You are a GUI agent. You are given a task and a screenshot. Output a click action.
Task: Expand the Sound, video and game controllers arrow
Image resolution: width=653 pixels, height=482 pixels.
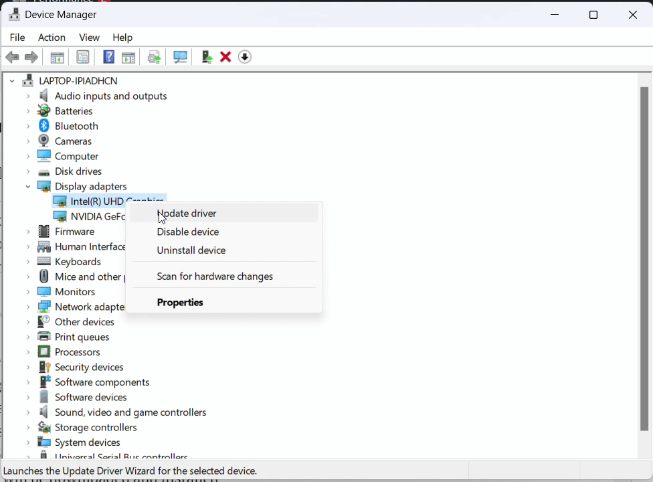tap(28, 412)
